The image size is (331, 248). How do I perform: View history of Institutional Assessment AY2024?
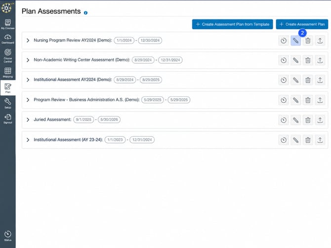[x=284, y=80]
